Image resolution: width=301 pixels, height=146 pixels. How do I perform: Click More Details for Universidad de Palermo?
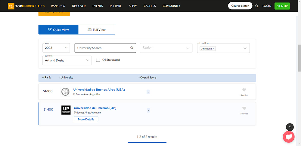pos(86,119)
